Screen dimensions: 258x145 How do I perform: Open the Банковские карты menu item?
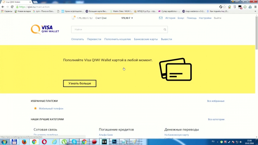tap(146, 39)
